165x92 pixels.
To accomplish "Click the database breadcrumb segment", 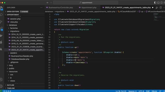I will (49, 11).
